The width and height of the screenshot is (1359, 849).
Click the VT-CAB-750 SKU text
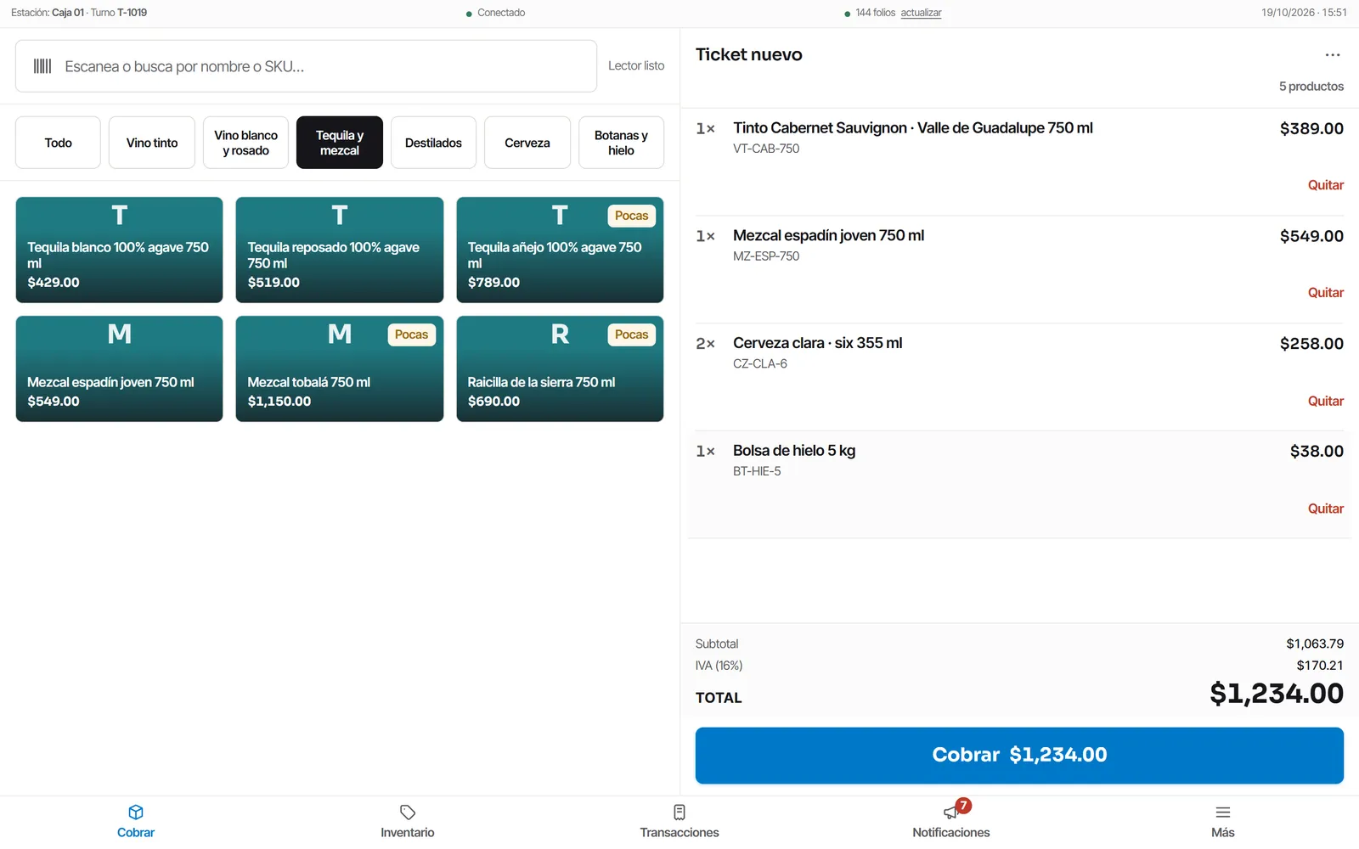point(766,149)
